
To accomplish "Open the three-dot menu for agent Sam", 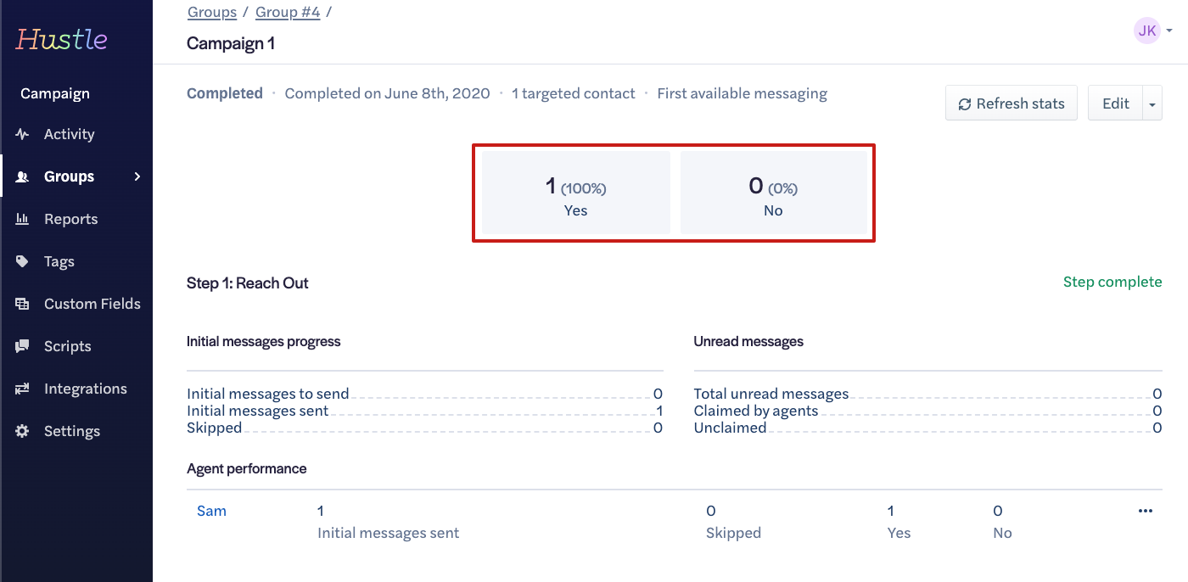I will coord(1146,511).
